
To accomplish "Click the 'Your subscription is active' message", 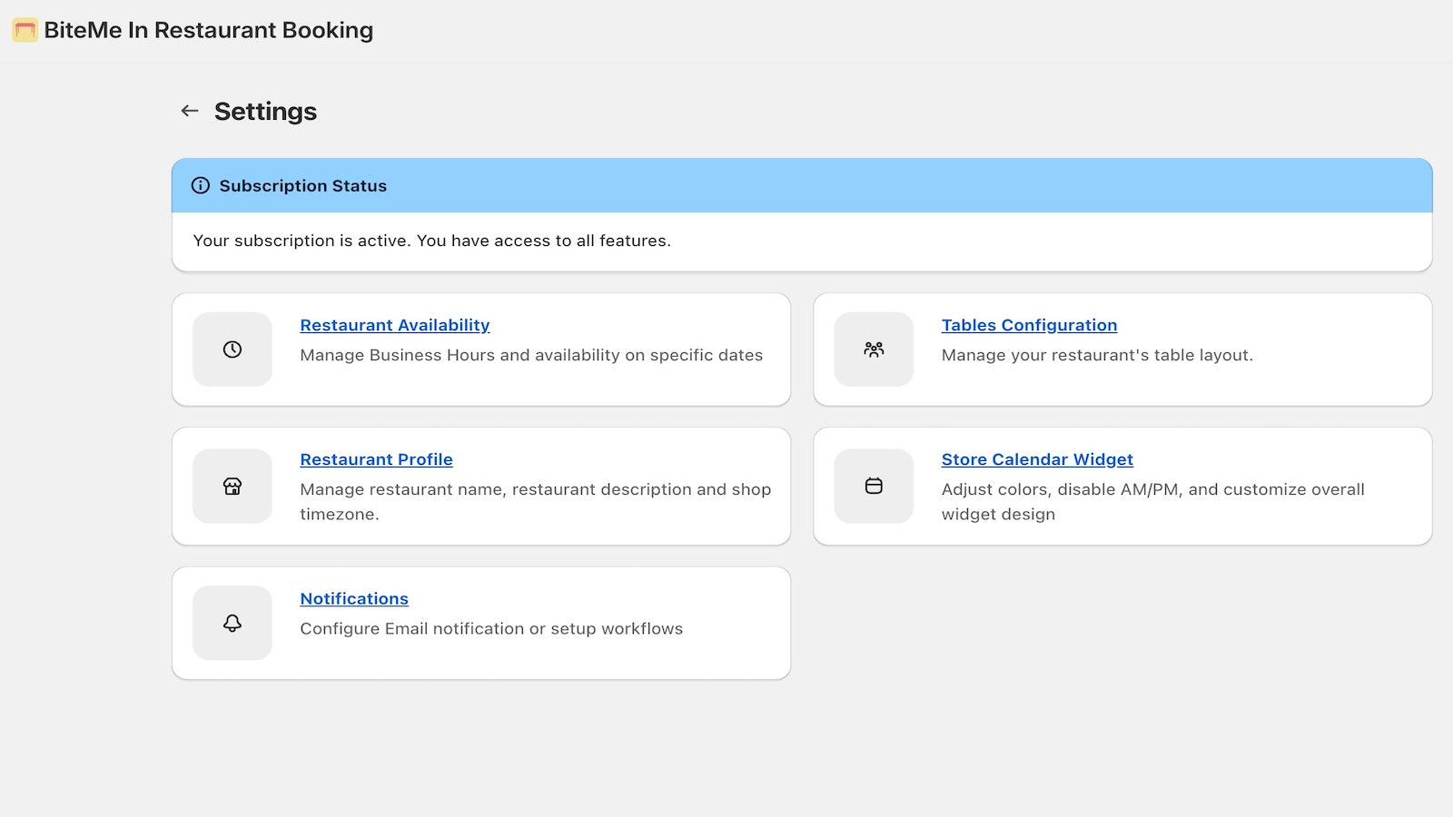I will pos(432,241).
